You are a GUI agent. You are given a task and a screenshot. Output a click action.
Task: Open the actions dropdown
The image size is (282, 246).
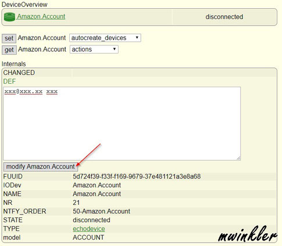pos(94,49)
